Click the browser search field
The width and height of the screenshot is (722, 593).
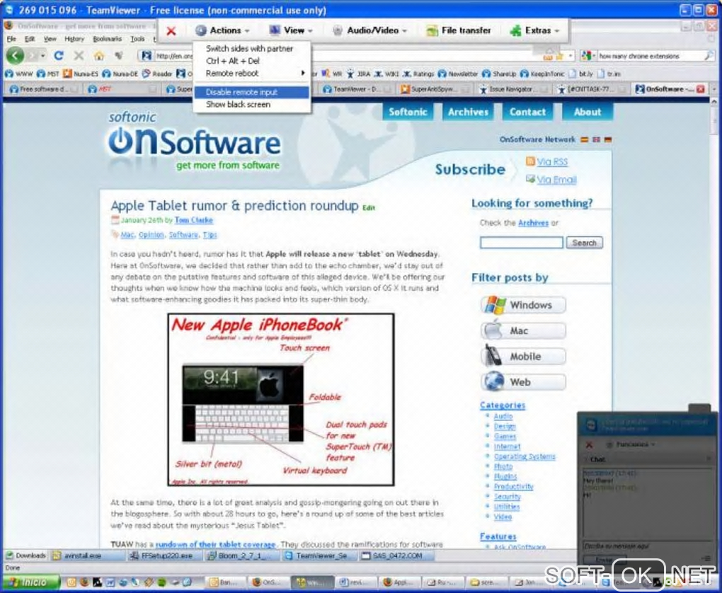[x=649, y=56]
